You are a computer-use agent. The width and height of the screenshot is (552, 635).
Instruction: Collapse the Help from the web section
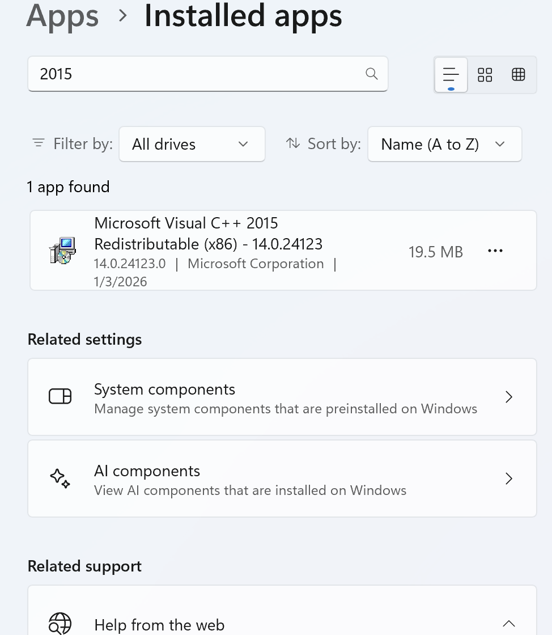508,624
